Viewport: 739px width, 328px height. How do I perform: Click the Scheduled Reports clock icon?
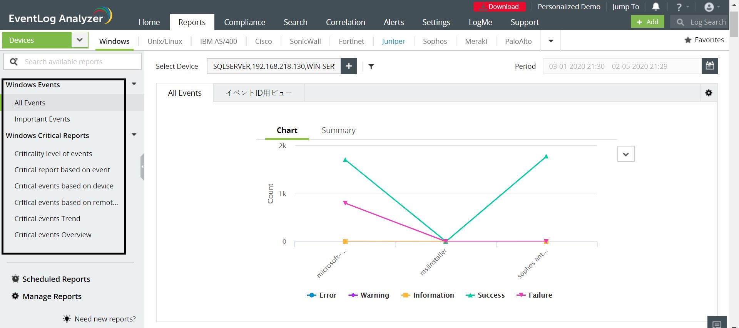click(15, 279)
